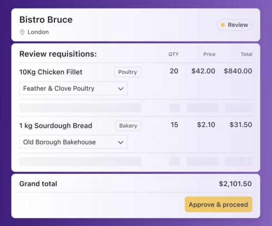This screenshot has height=226, width=272.
Task: Expand the Feather & Clove Poultry chevron
Action: [121, 89]
